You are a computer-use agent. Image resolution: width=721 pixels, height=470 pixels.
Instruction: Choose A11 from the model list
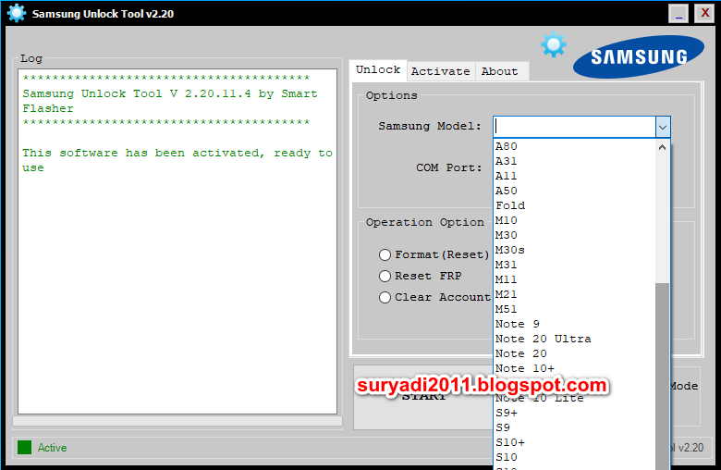[574, 176]
